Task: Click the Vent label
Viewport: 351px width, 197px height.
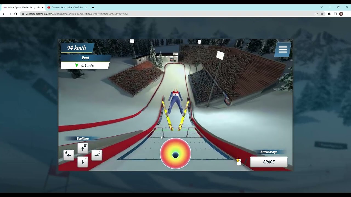Action: click(85, 58)
